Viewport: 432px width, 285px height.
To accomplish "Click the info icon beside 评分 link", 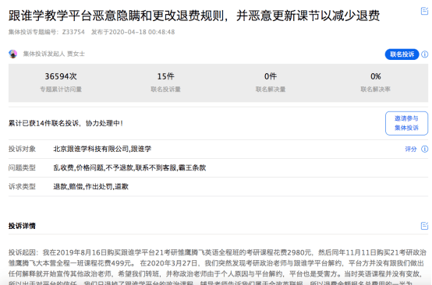I will 425,149.
